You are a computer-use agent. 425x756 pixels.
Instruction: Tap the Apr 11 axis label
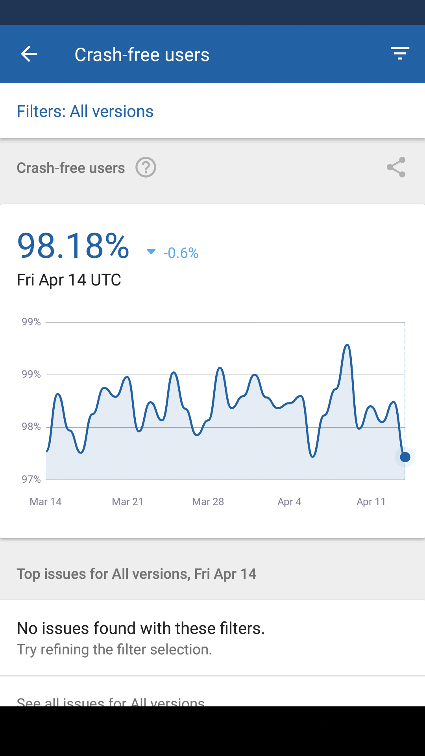coord(371,502)
